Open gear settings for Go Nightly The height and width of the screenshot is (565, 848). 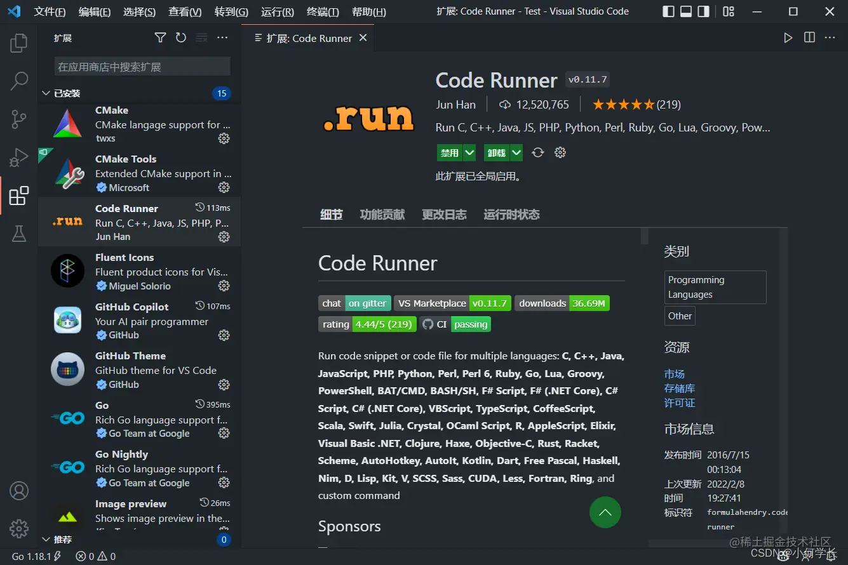tap(224, 483)
